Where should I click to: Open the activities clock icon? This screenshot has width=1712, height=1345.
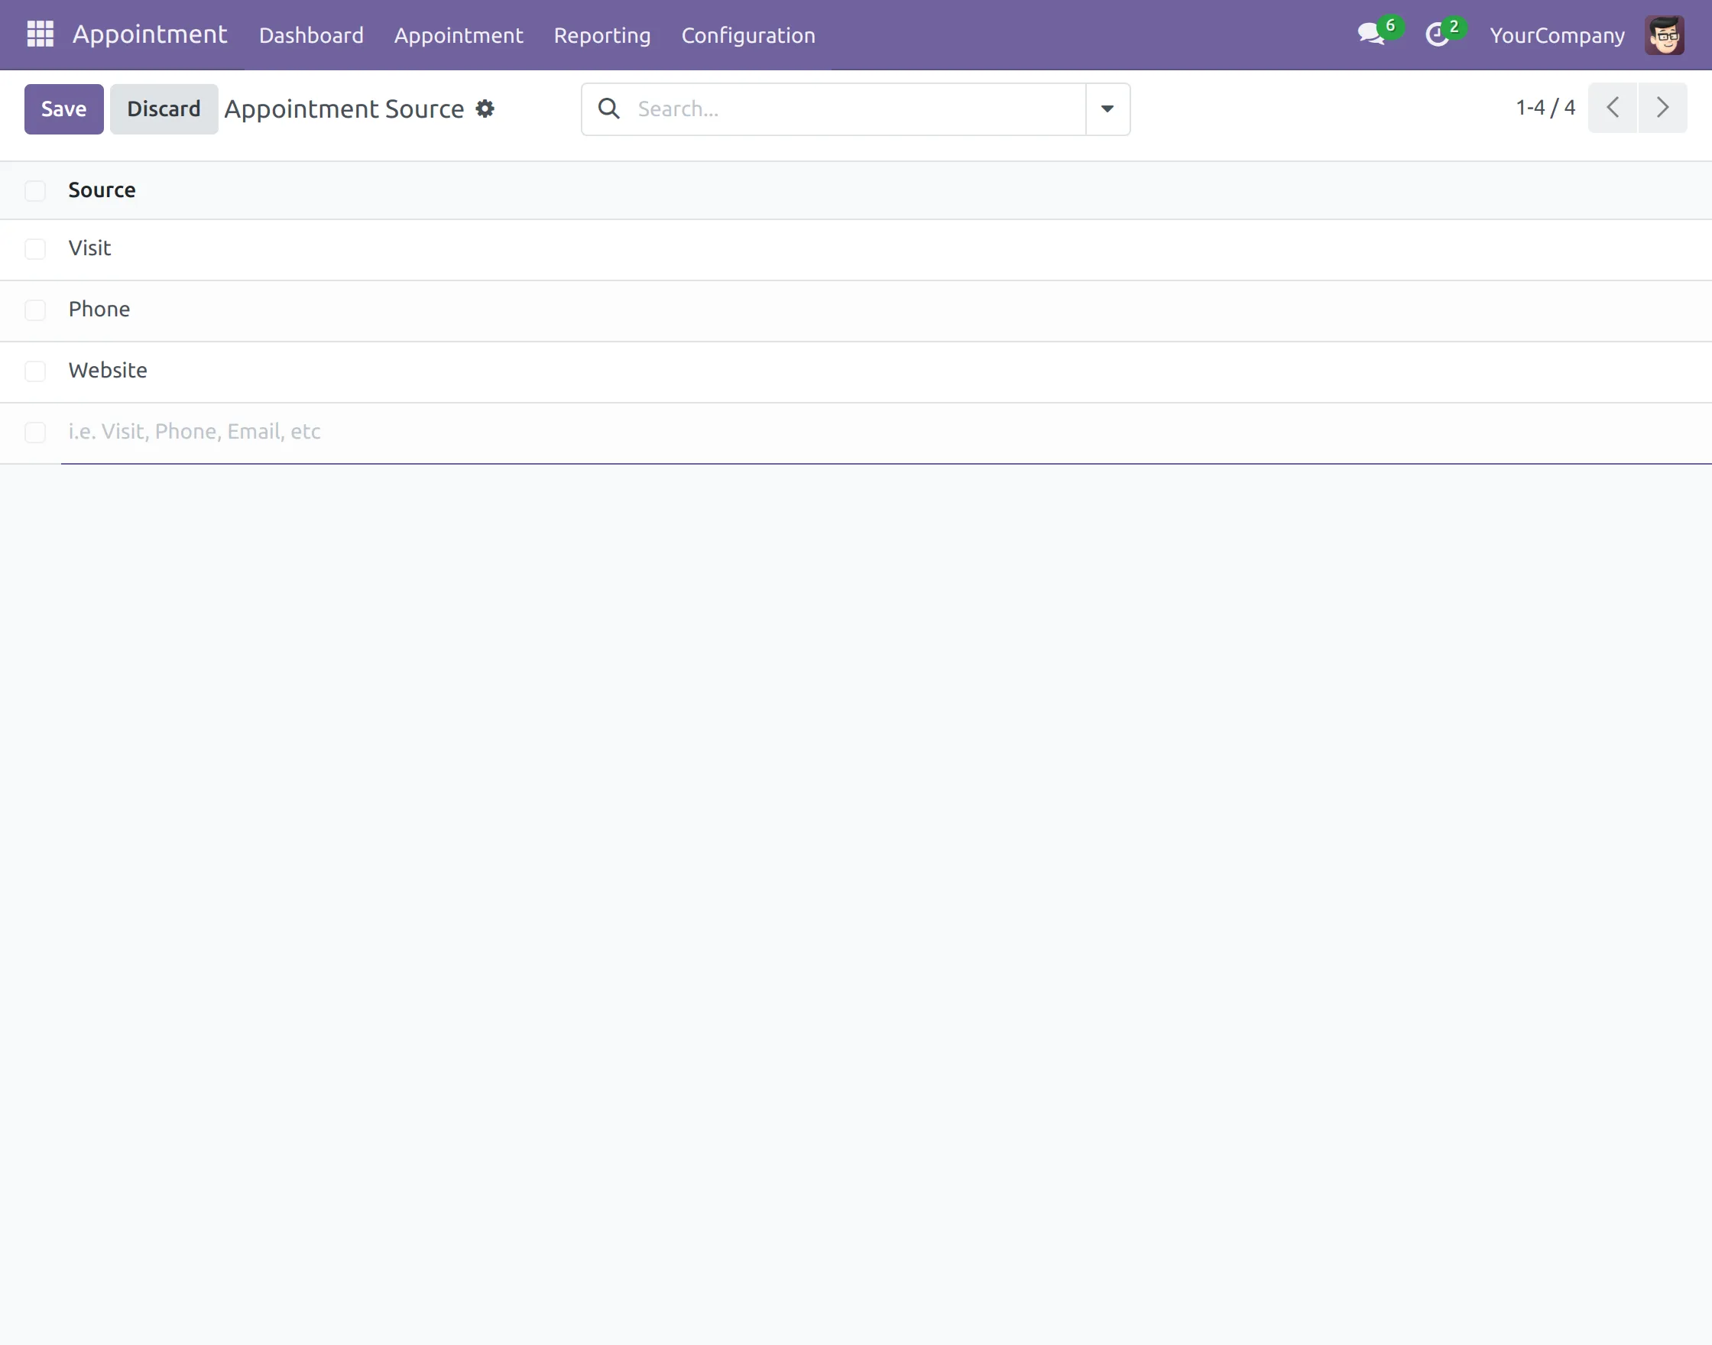(1437, 34)
